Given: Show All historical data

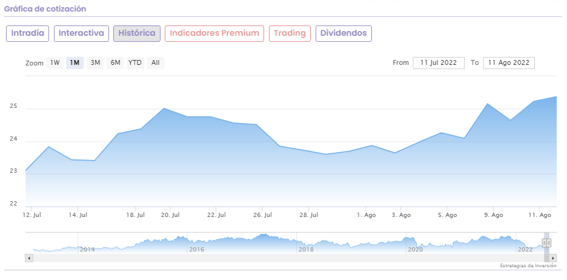Looking at the screenshot, I should (x=156, y=63).
